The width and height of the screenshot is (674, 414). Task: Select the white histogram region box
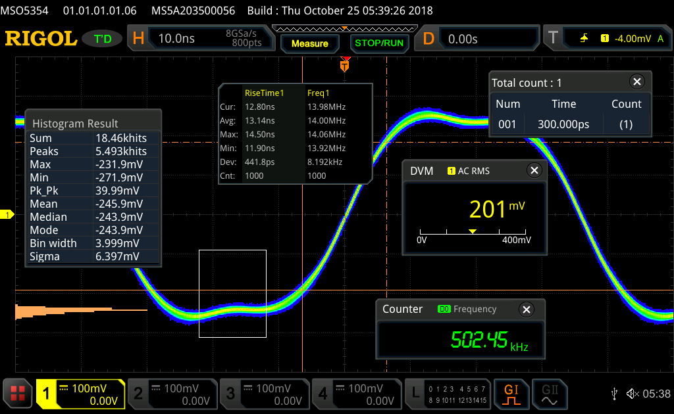coord(232,293)
